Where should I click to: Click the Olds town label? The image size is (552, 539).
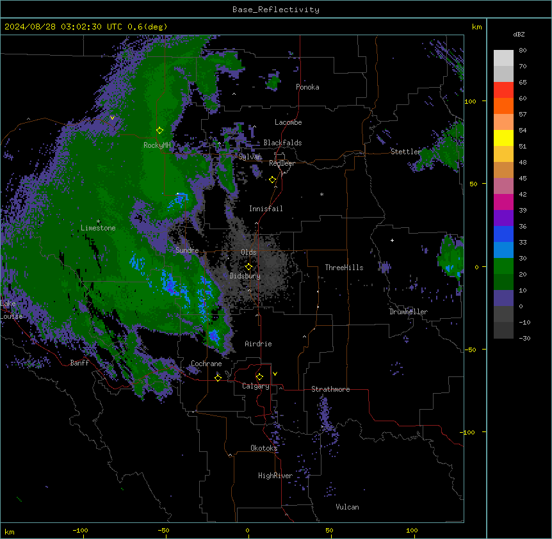(x=248, y=252)
